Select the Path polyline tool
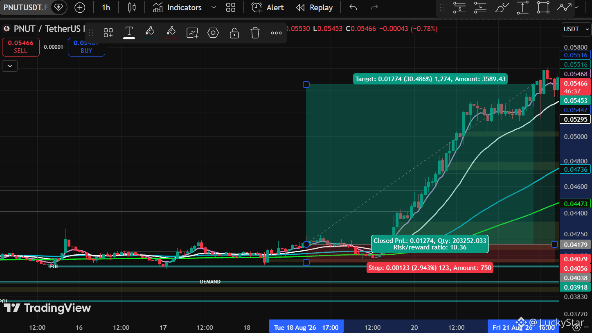This screenshot has width=592, height=333. tap(564, 7)
